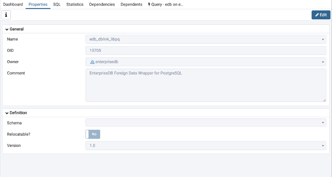The height and width of the screenshot is (177, 332).
Task: Click the info icon button
Action: pyautogui.click(x=6, y=15)
